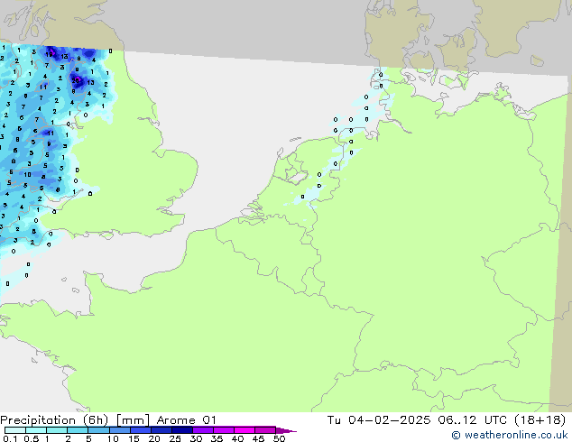The image size is (572, 442).
Task: Click the 40–45 mm magenta legend box
Action: pyautogui.click(x=244, y=430)
